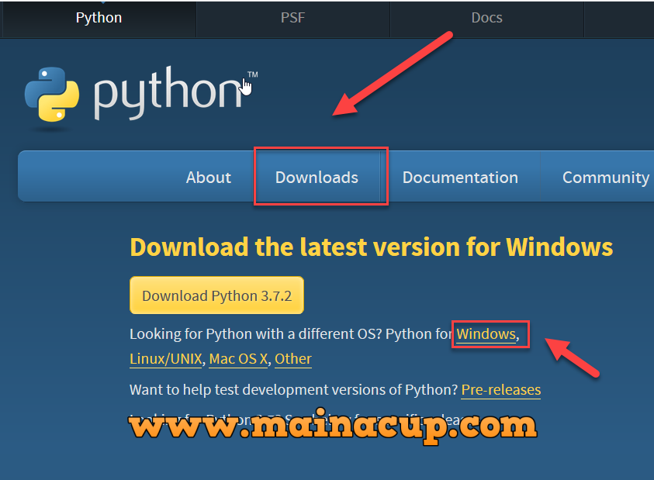Click the 'Download the latest version for Windows' heading

click(x=371, y=247)
